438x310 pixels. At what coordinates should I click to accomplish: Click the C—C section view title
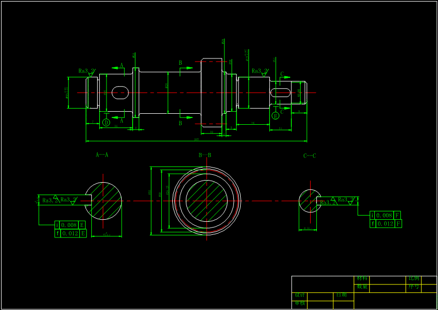pos(310,156)
